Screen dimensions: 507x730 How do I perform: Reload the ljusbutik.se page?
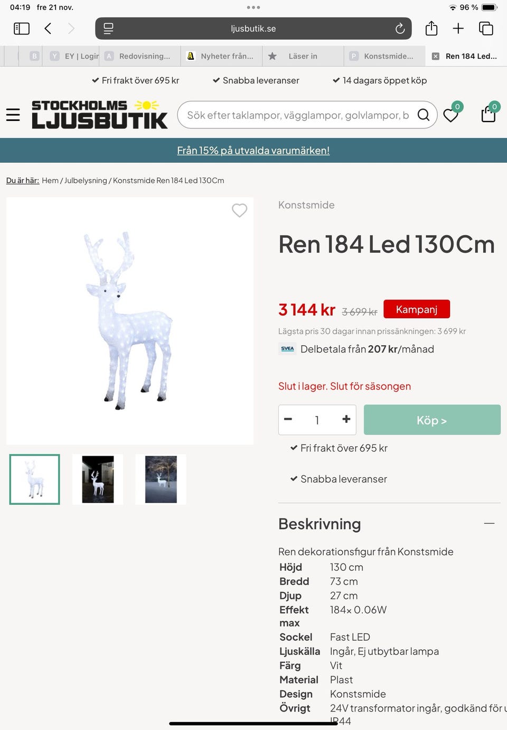click(400, 29)
